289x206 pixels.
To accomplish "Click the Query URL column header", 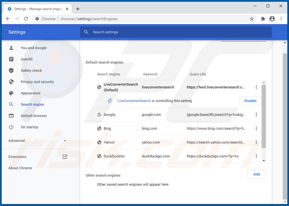I will (198, 74).
